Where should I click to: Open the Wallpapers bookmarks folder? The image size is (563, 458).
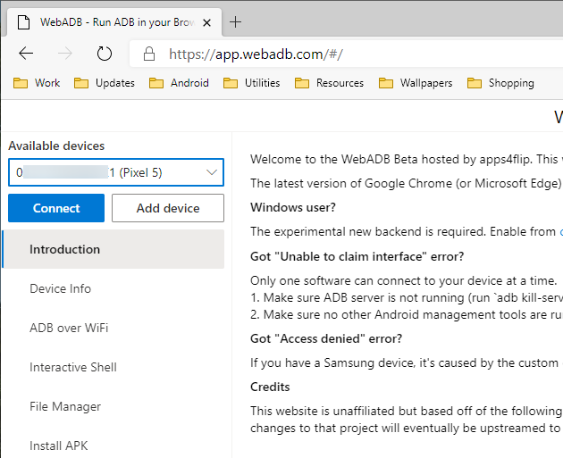pyautogui.click(x=416, y=83)
